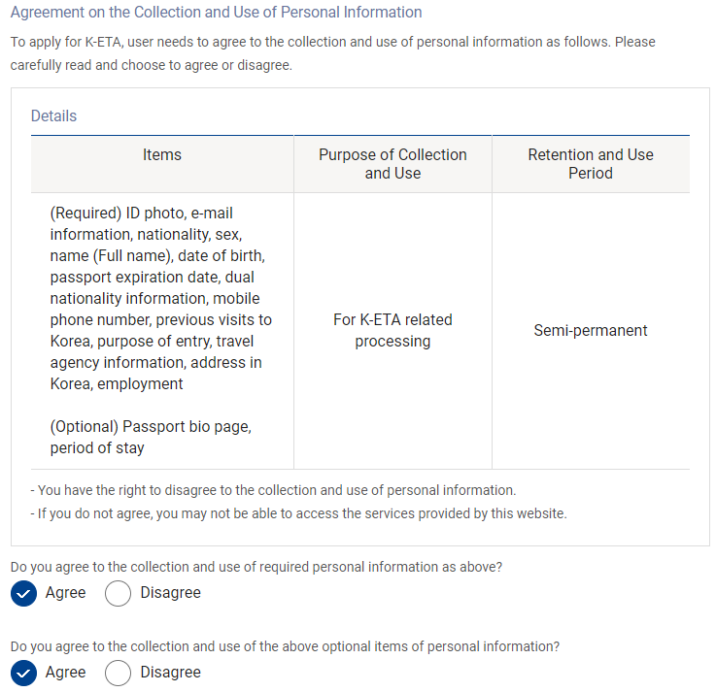The height and width of the screenshot is (692, 716).
Task: Click the Disagree label under the required question
Action: coord(170,593)
